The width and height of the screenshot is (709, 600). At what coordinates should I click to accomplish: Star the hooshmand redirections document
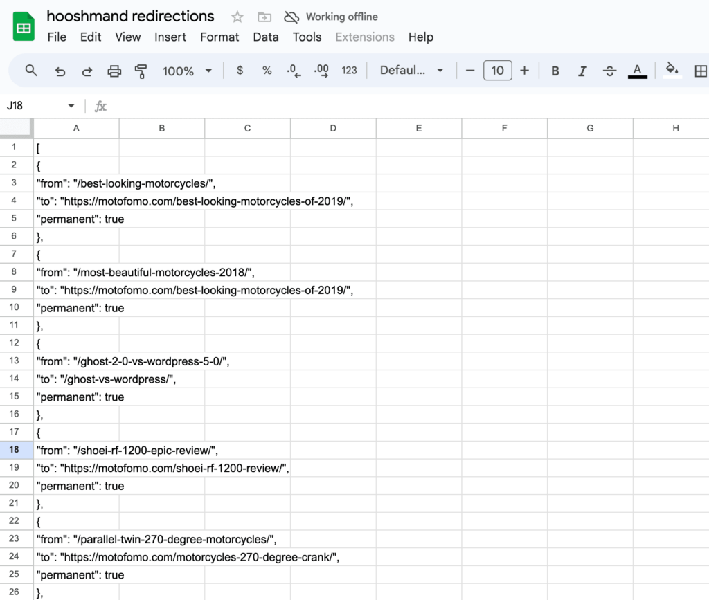coord(237,17)
